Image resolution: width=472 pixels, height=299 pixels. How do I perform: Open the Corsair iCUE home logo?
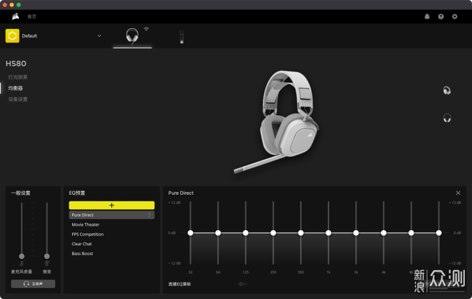click(x=15, y=16)
